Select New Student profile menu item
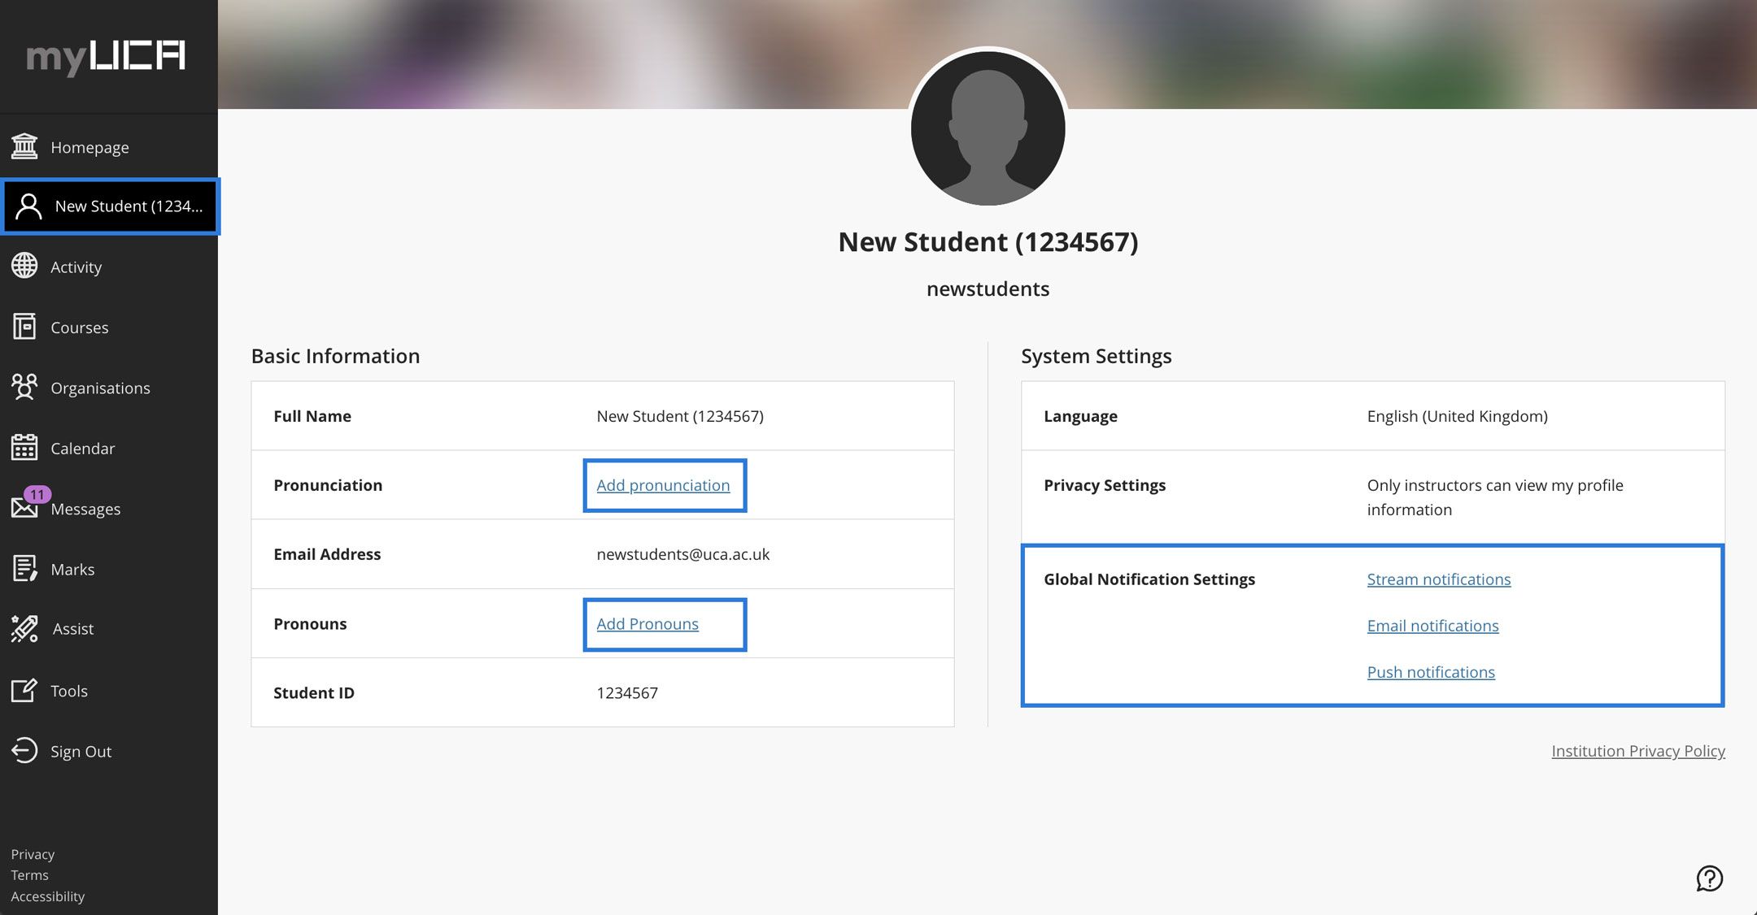1757x915 pixels. (111, 206)
